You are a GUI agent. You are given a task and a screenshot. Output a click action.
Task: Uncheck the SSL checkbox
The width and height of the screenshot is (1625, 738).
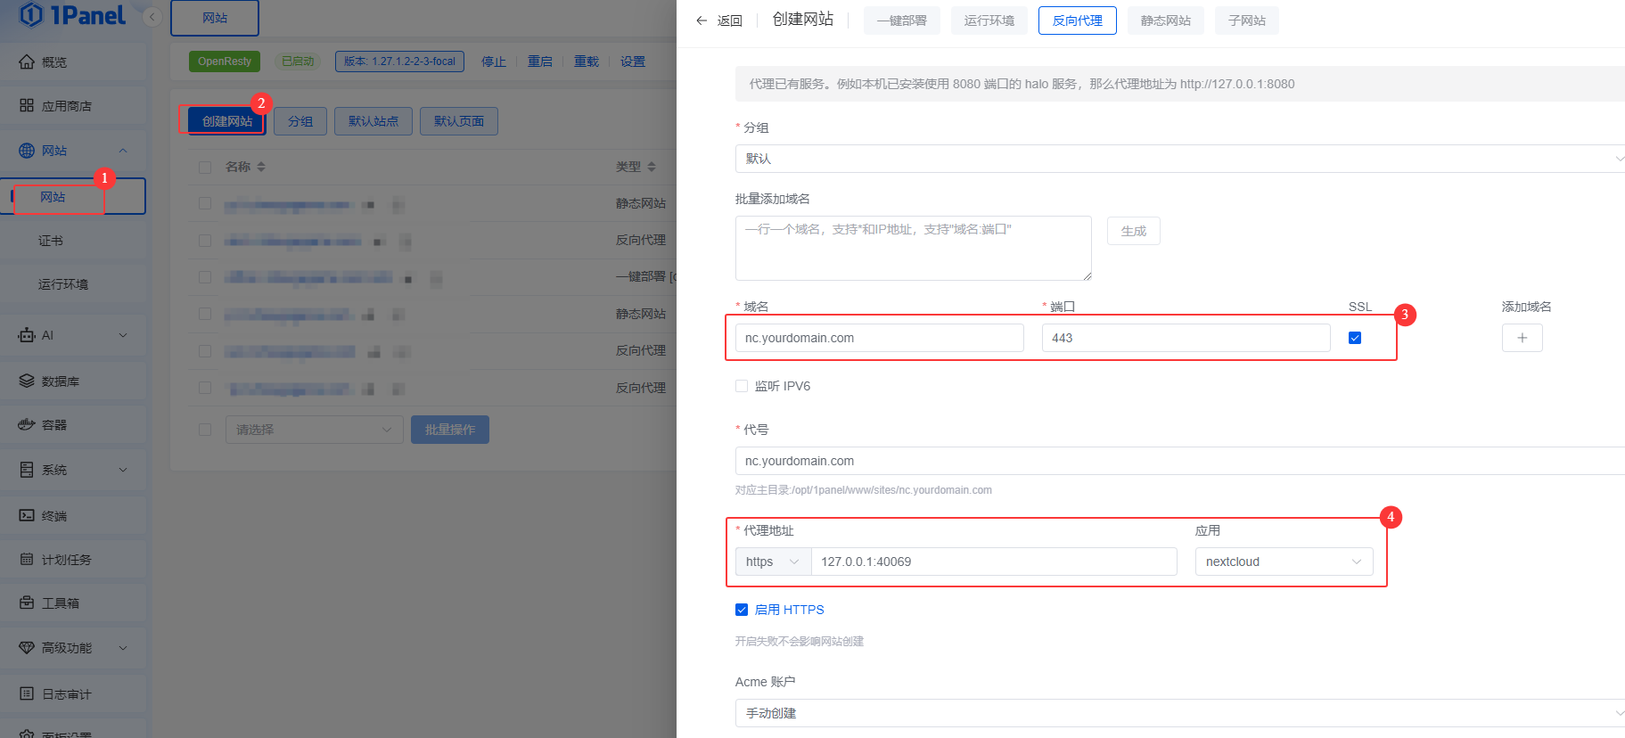[x=1355, y=338]
